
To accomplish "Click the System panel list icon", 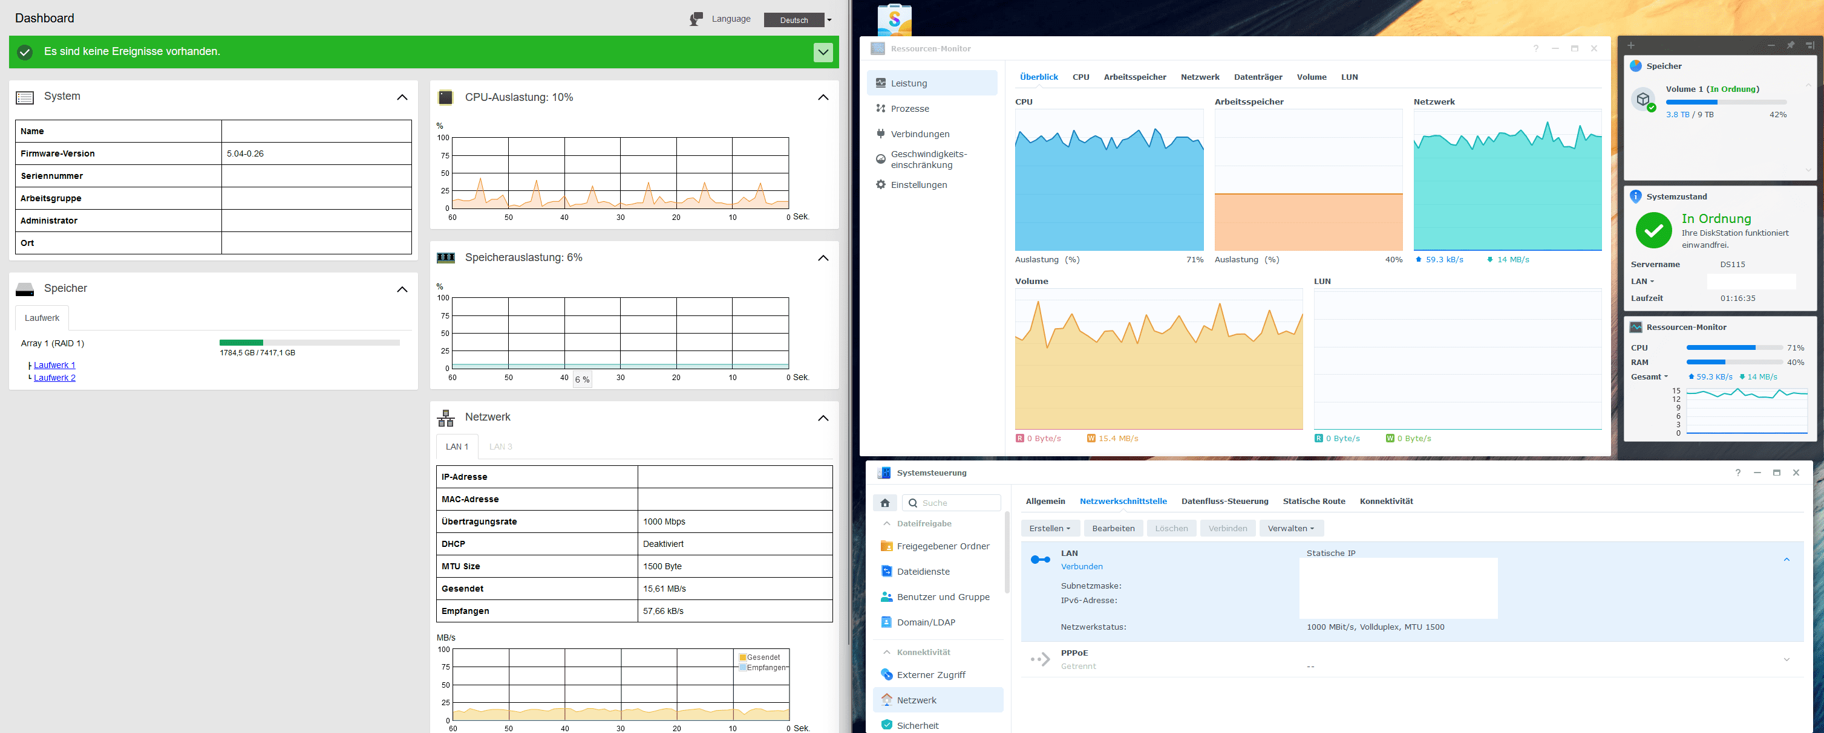I will [25, 98].
